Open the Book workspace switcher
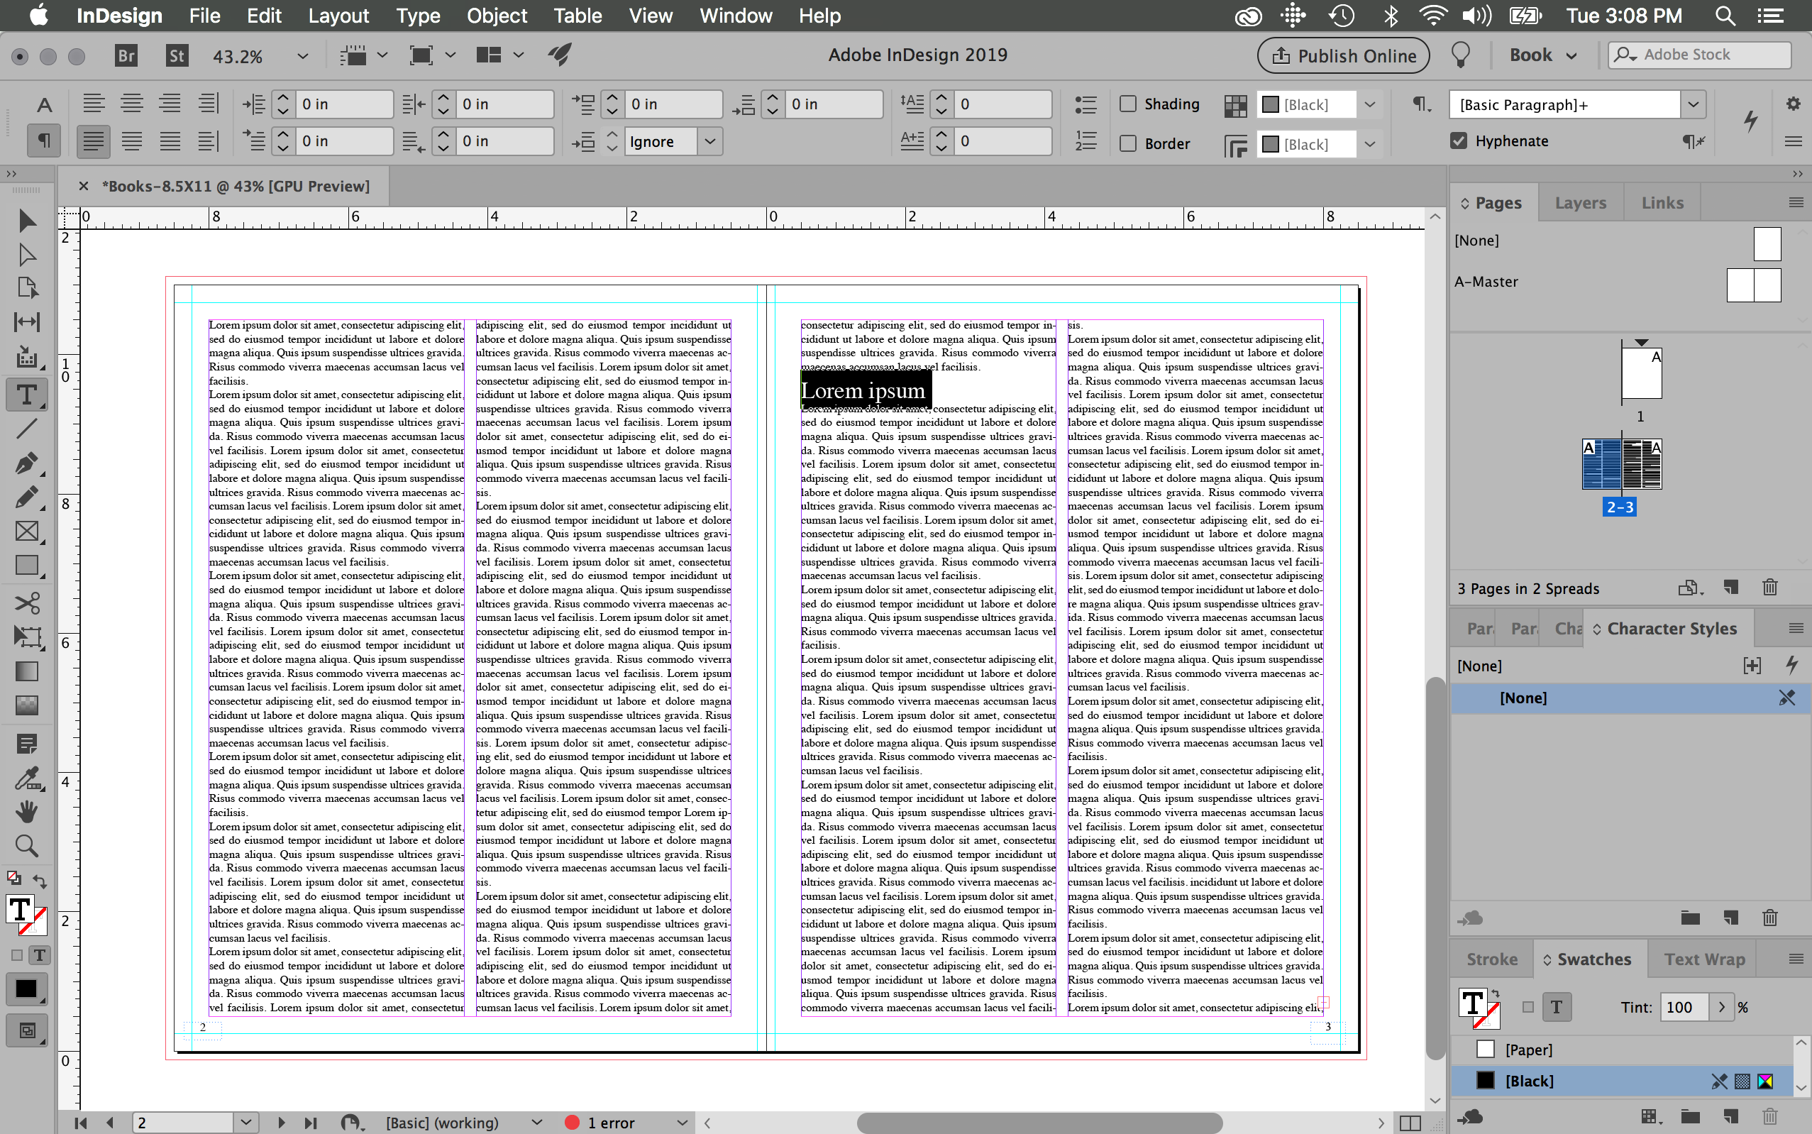The image size is (1812, 1134). click(x=1543, y=55)
